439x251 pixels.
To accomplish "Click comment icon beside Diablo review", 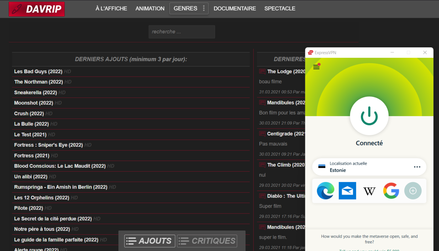I will pos(262,196).
